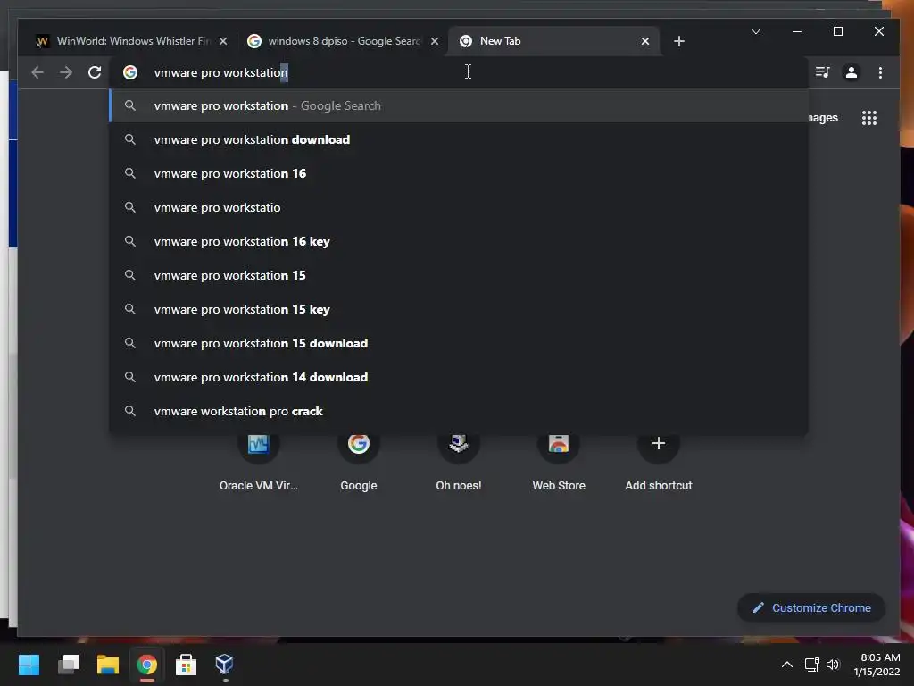Screen dimensions: 914x686
Task: Choose suggestion 'vmware pro workstation 15 download'
Action: click(458, 343)
